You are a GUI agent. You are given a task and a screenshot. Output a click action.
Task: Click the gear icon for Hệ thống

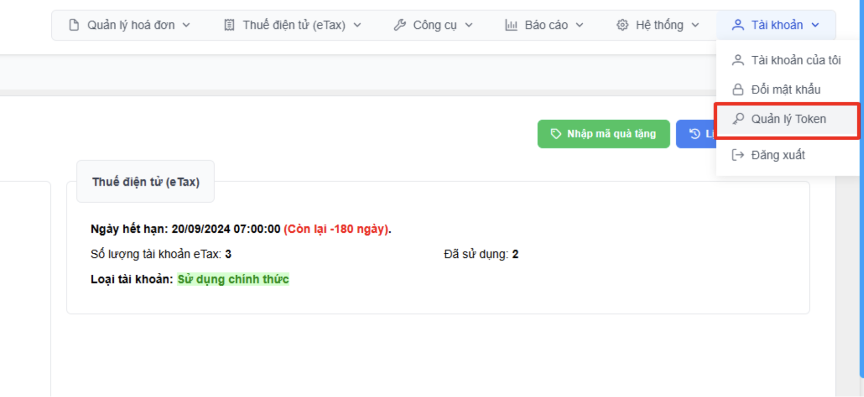622,25
